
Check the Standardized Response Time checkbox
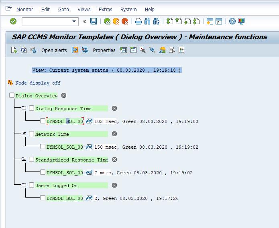tap(31, 159)
